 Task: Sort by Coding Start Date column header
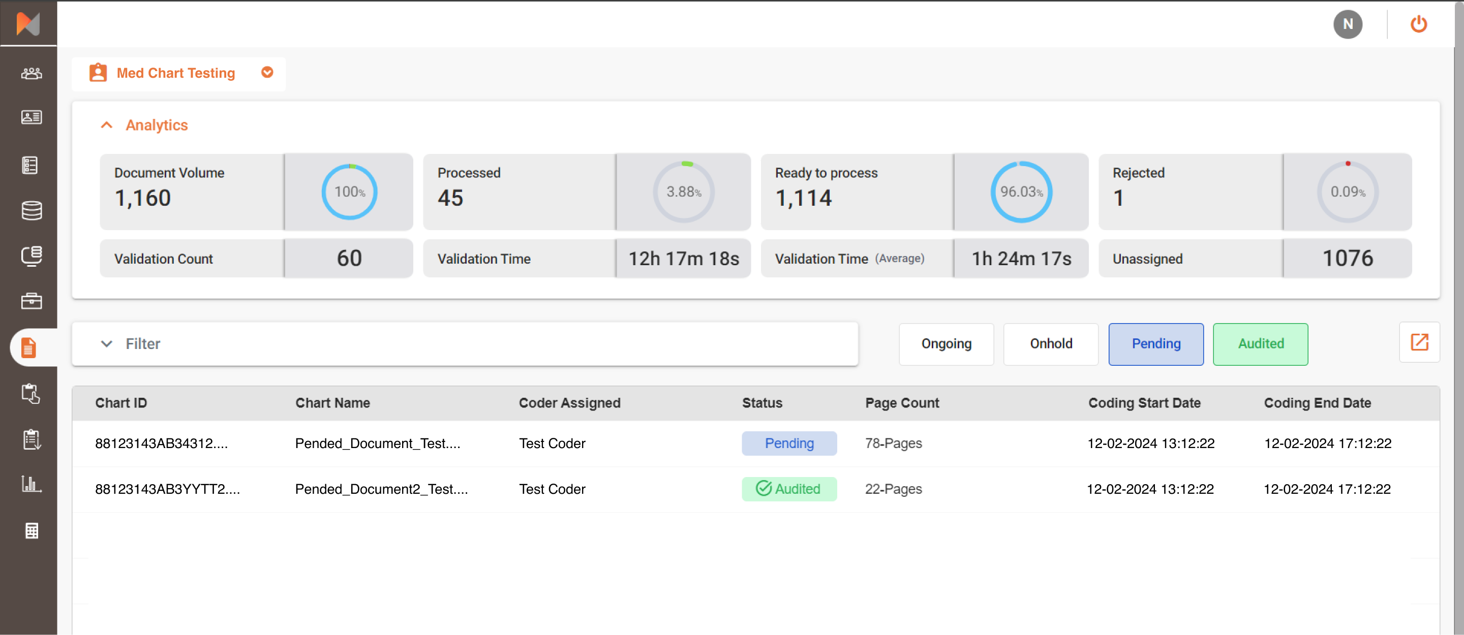pyautogui.click(x=1144, y=403)
